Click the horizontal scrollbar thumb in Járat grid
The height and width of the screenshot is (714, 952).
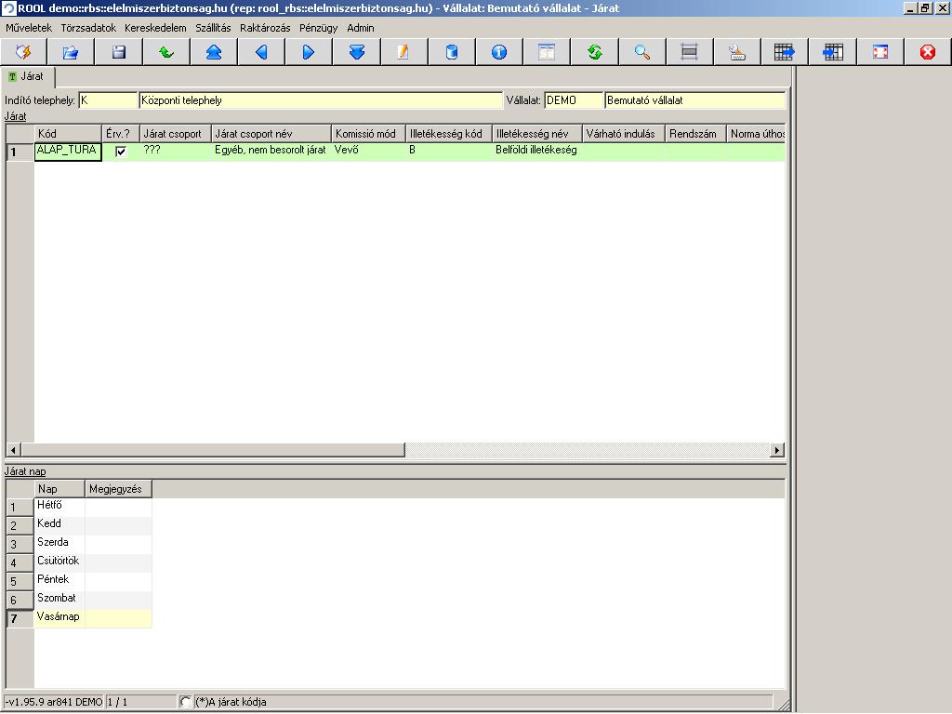click(213, 450)
